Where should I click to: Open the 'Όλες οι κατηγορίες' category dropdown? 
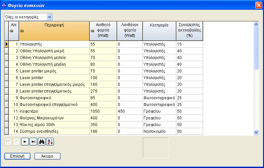[x=49, y=17]
